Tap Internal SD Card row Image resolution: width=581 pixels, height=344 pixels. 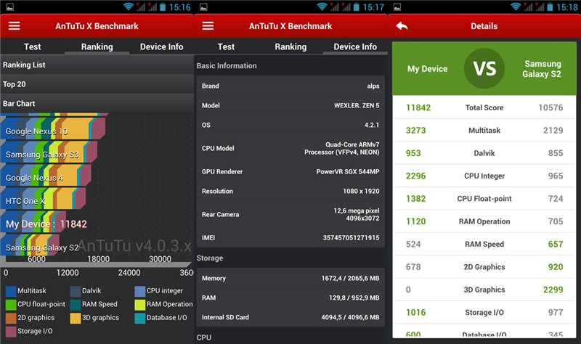coord(290,317)
